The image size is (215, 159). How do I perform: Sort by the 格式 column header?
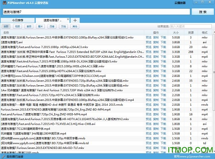coord(205,32)
